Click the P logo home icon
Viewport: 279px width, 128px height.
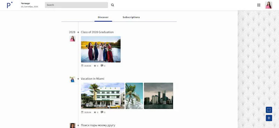9,5
